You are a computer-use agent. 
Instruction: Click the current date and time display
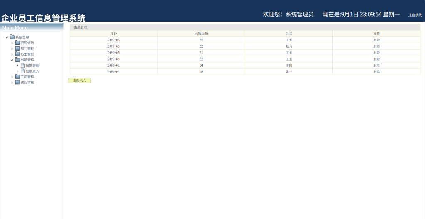[361, 14]
